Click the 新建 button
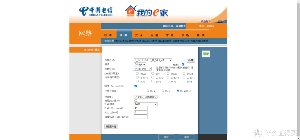Viewport: 300px width, 140px height. coord(191,60)
